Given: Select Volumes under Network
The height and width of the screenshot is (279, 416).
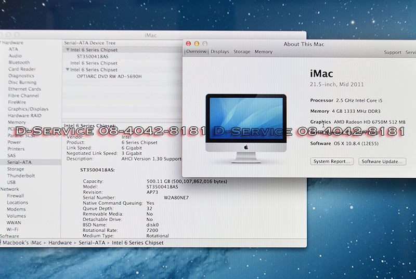Looking at the screenshot, I should (x=16, y=216).
